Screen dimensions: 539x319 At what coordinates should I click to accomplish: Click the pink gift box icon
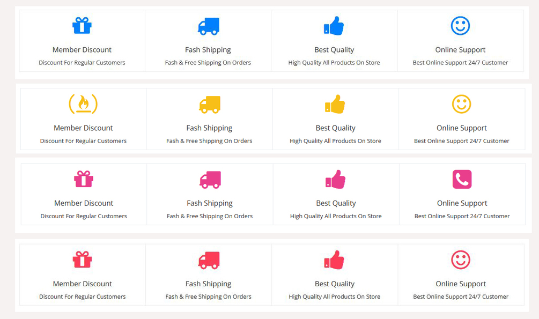84,179
